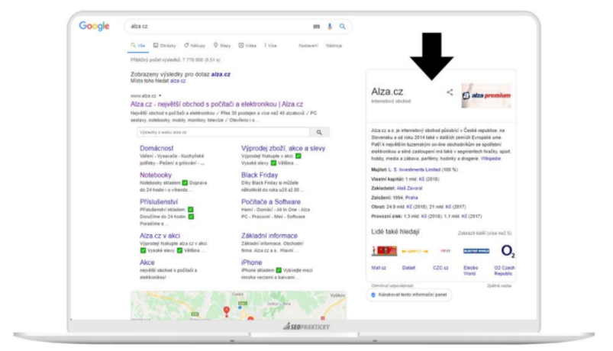
Task: Click the Odmítnutí odpovědnosti link
Action: click(x=392, y=285)
